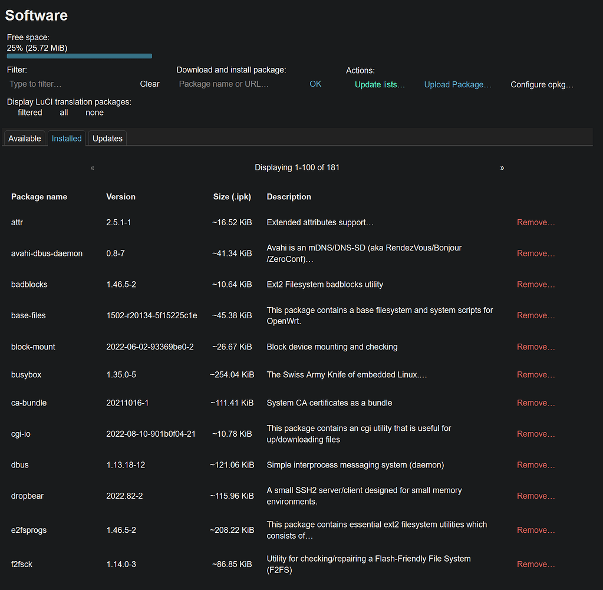Click the free space progress bar
Image resolution: width=603 pixels, height=590 pixels.
pyautogui.click(x=79, y=55)
